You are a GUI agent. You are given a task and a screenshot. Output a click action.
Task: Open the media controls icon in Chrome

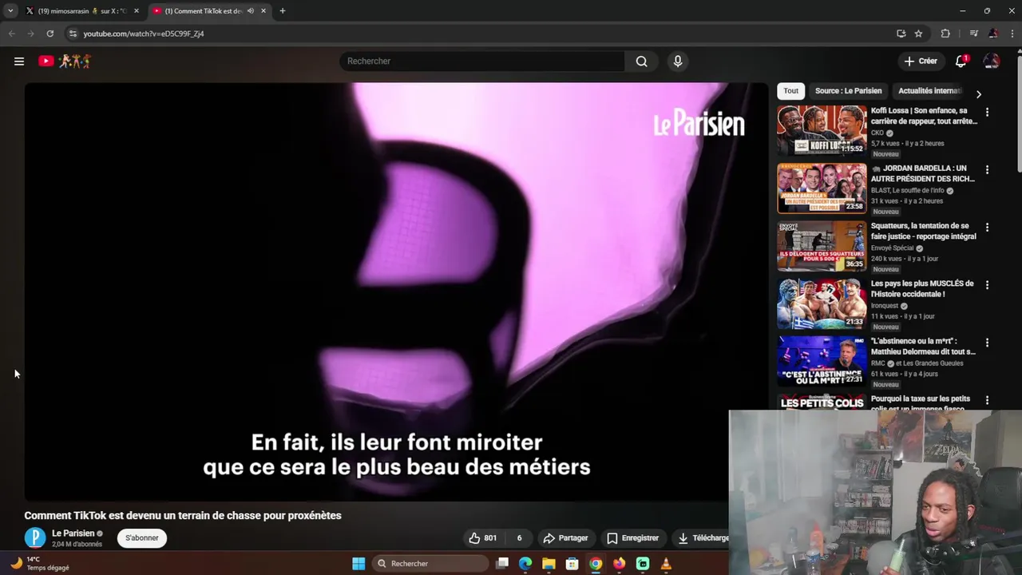click(973, 34)
